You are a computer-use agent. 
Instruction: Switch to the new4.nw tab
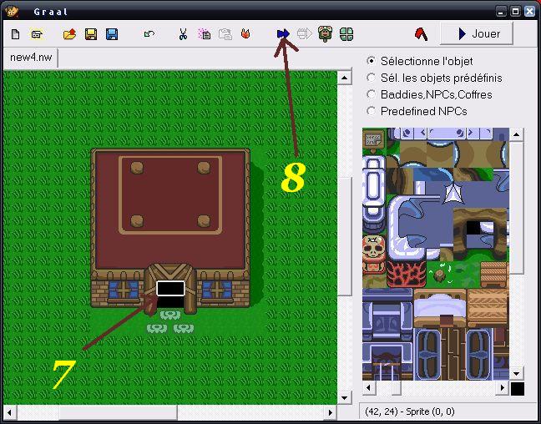31,58
